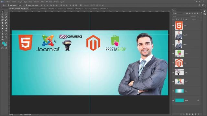Click the delete layer trash icon

[198, 114]
